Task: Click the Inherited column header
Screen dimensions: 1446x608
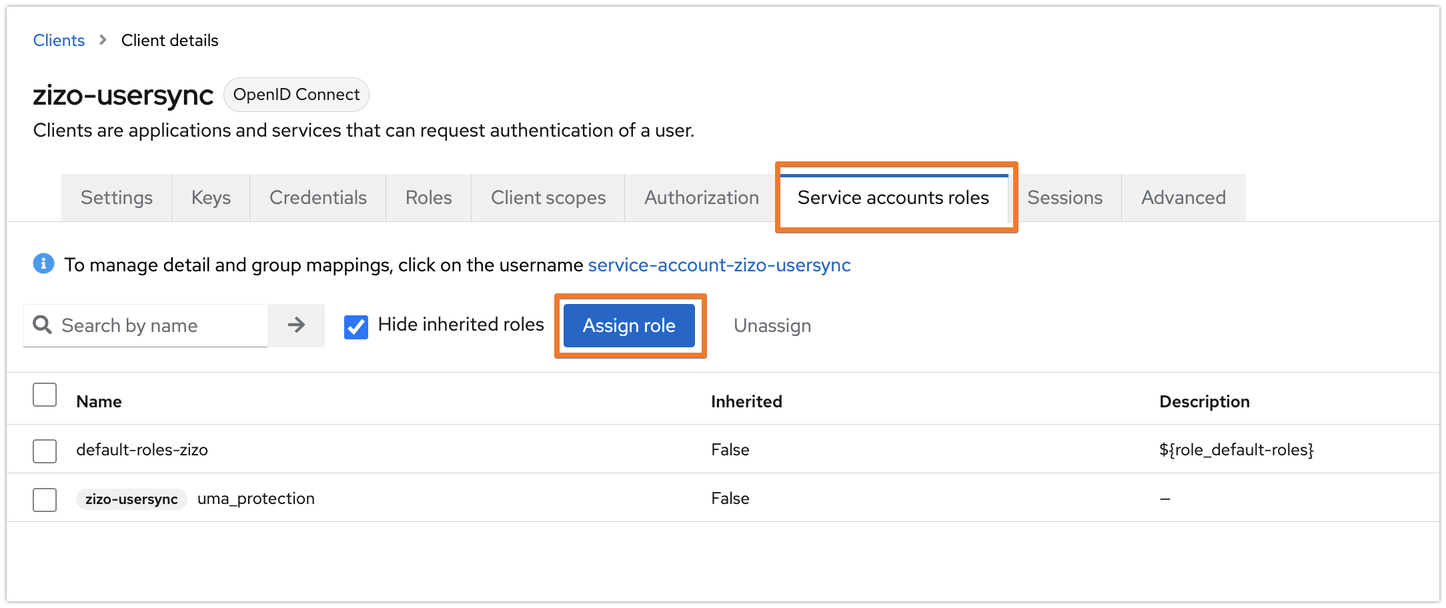Action: coord(746,401)
